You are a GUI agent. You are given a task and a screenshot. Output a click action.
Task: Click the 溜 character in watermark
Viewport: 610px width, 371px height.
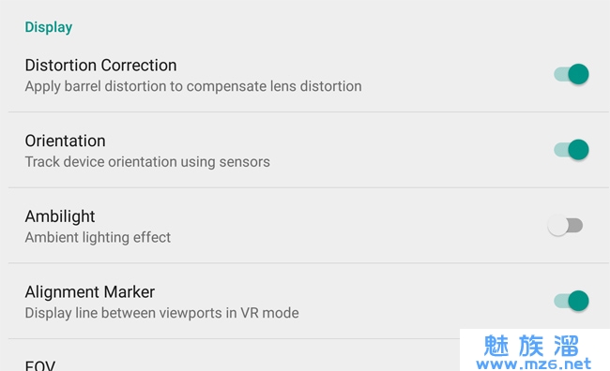pyautogui.click(x=567, y=346)
